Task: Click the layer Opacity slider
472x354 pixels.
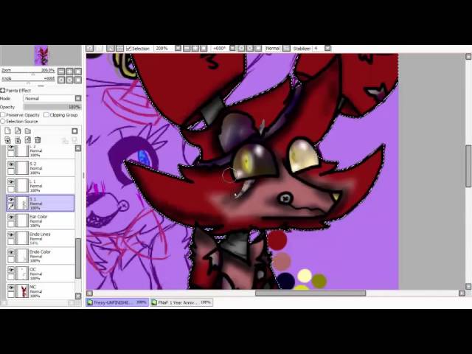Action: click(x=52, y=107)
